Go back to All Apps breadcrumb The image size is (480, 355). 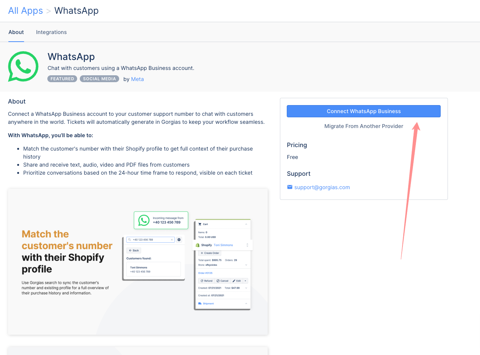point(26,11)
